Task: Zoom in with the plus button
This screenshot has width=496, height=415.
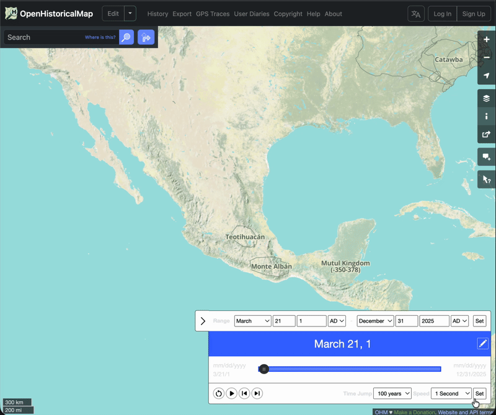Action: pos(486,40)
